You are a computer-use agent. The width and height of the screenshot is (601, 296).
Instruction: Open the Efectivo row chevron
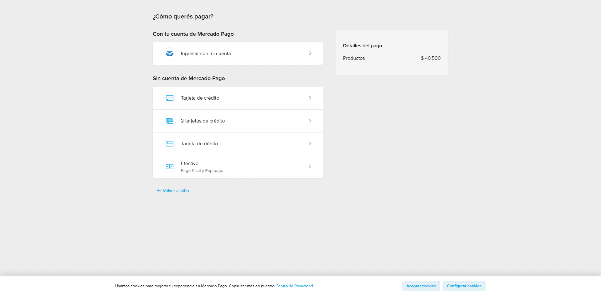(x=310, y=167)
